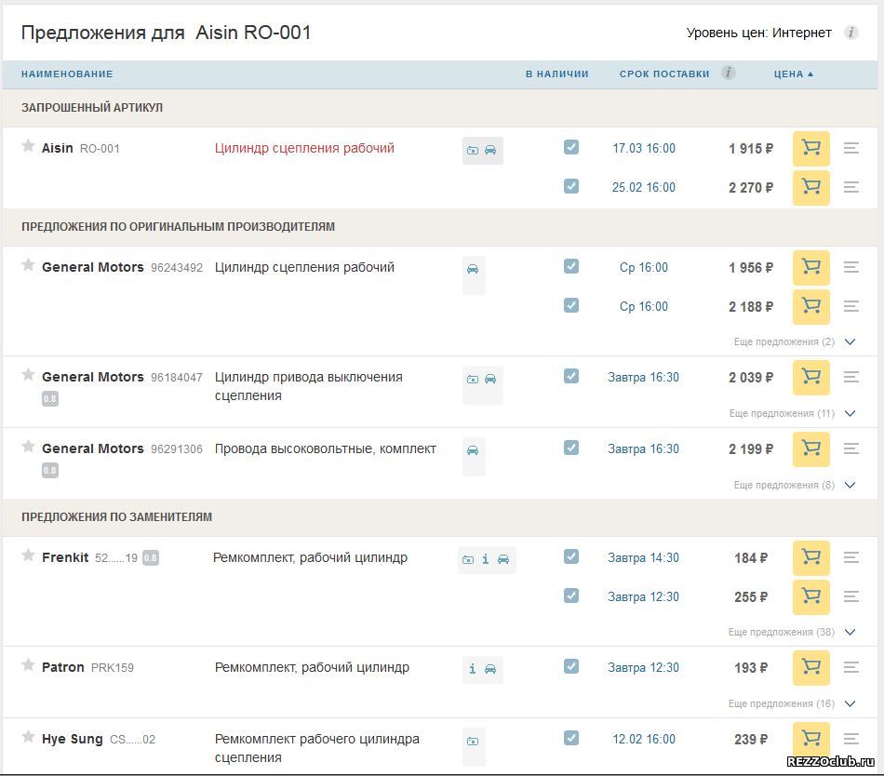This screenshot has width=884, height=776.
Task: Toggle the in-stock checkbox for the 2 039 ₽ offer
Action: (x=571, y=376)
